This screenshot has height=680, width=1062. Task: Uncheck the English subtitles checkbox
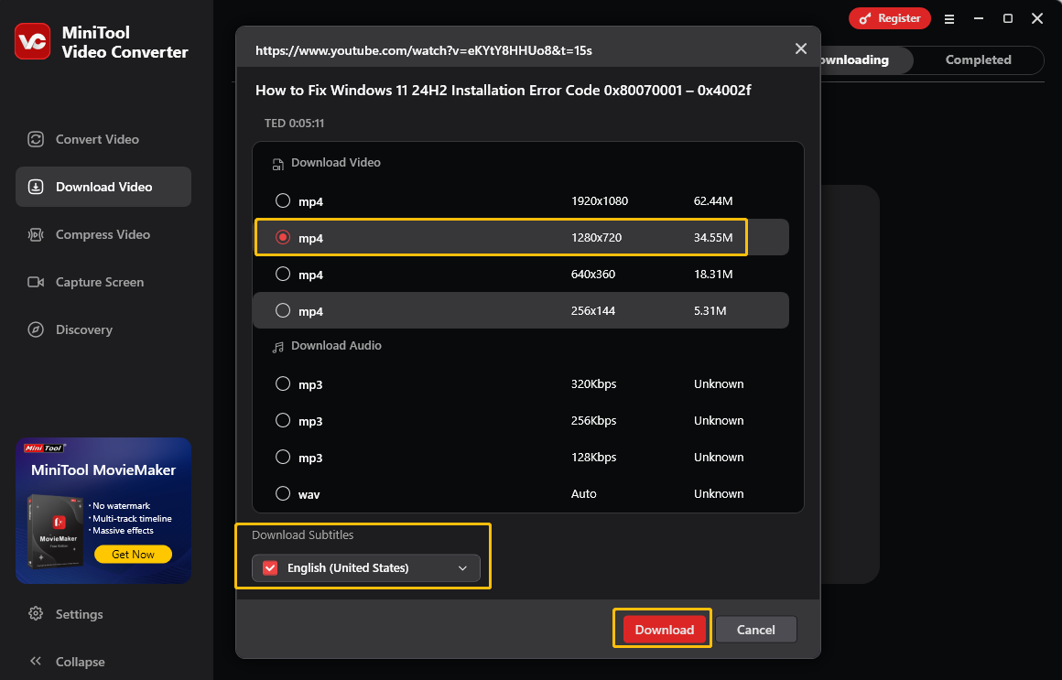270,567
